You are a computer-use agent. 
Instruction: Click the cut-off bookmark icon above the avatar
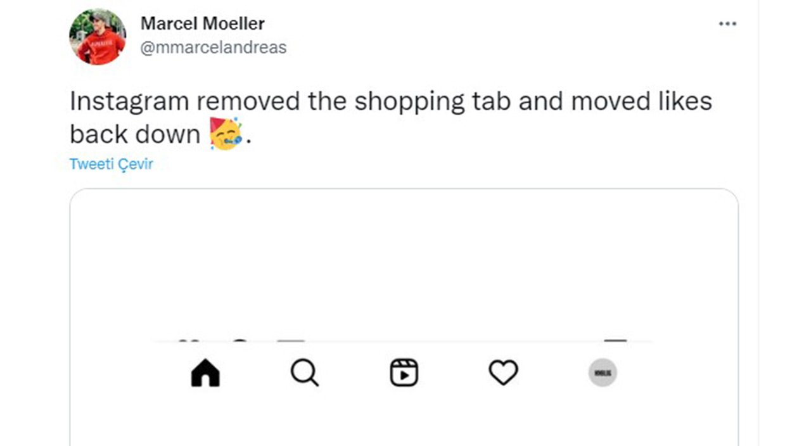pos(615,342)
